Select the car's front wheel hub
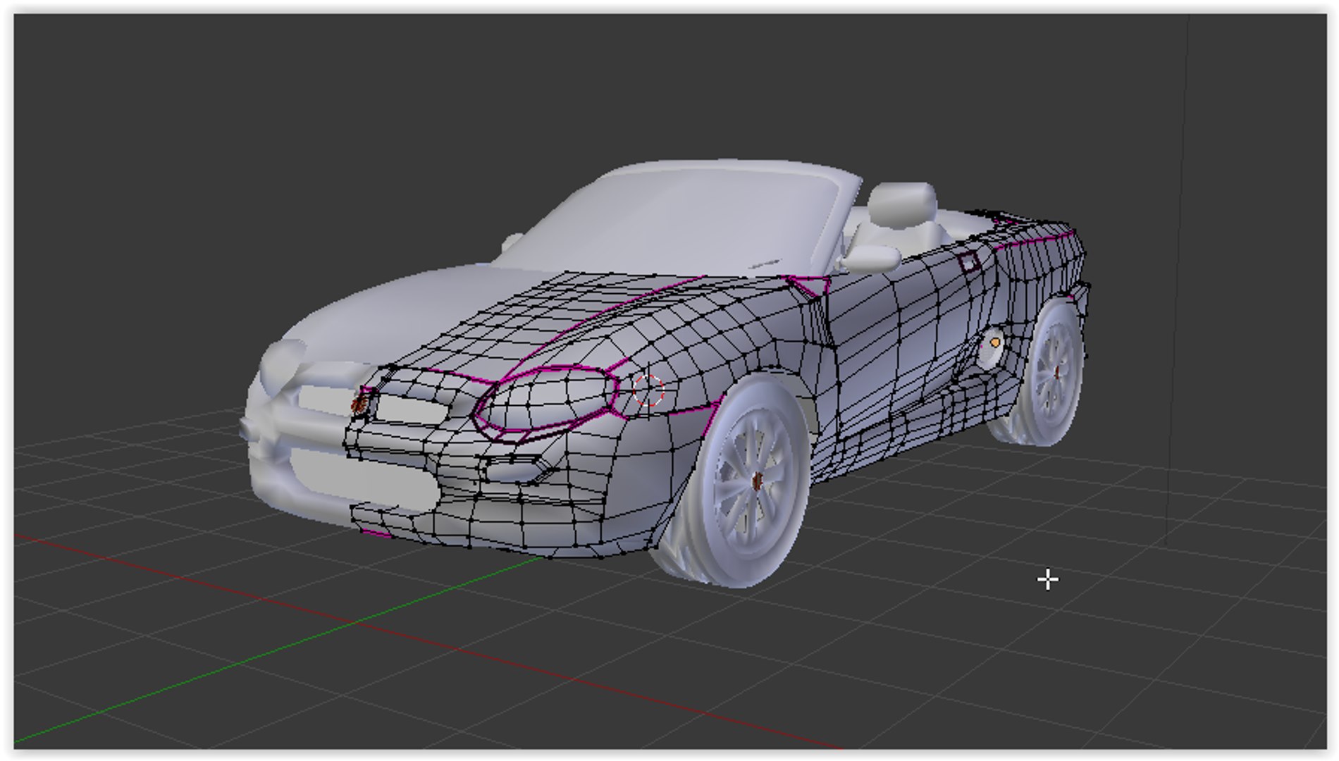 pyautogui.click(x=757, y=481)
